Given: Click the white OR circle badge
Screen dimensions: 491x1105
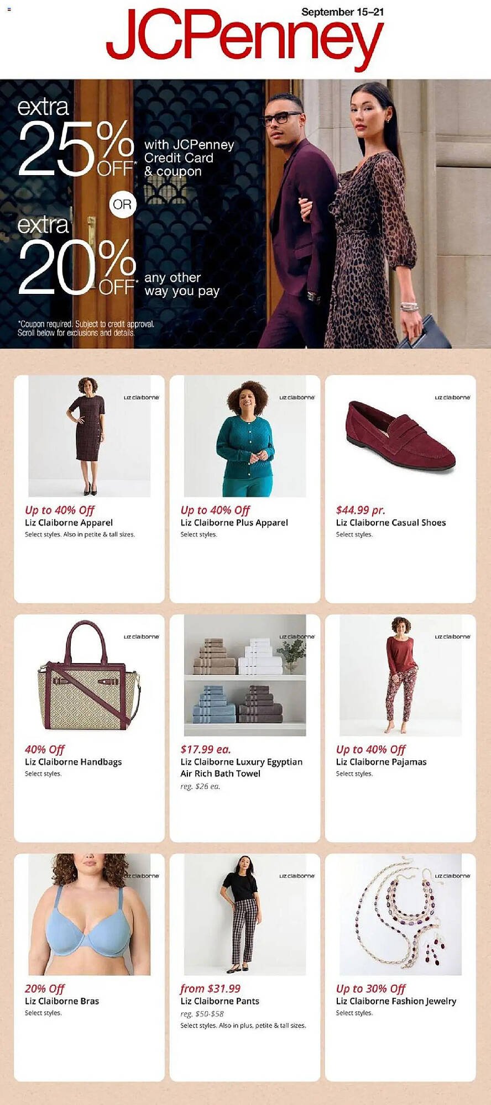Looking at the screenshot, I should (122, 205).
